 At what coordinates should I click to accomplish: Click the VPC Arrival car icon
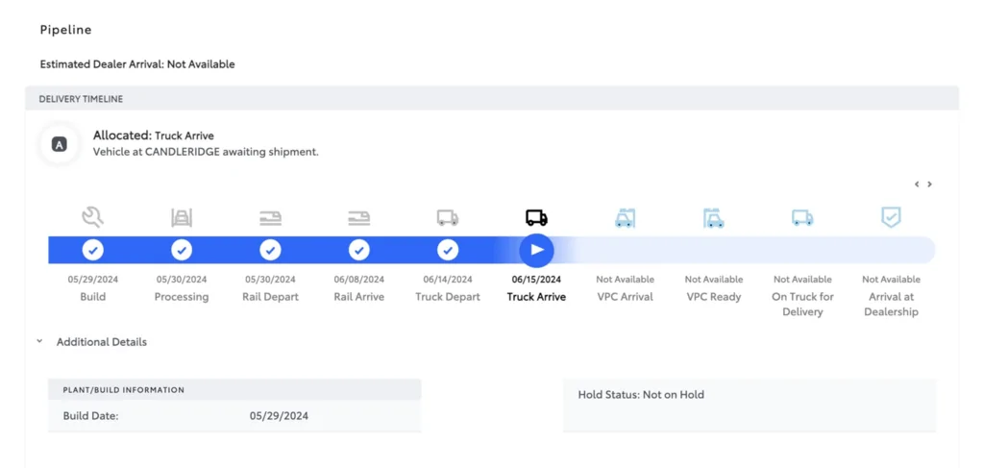pyautogui.click(x=625, y=218)
